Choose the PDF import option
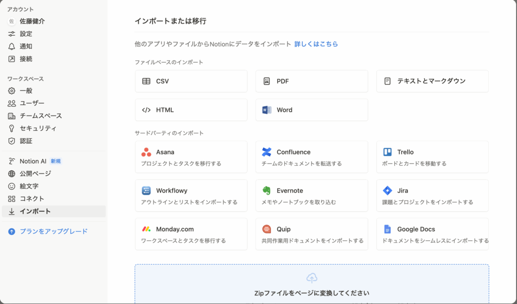Image resolution: width=517 pixels, height=304 pixels. [x=312, y=81]
